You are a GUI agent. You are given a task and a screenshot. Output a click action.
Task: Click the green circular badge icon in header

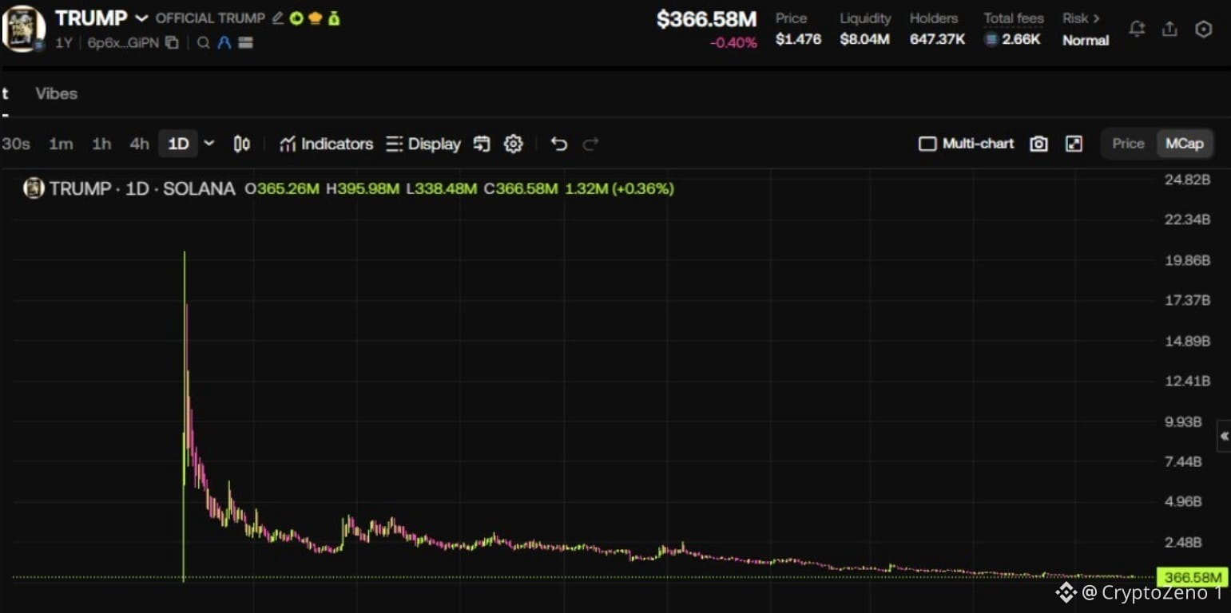click(296, 18)
